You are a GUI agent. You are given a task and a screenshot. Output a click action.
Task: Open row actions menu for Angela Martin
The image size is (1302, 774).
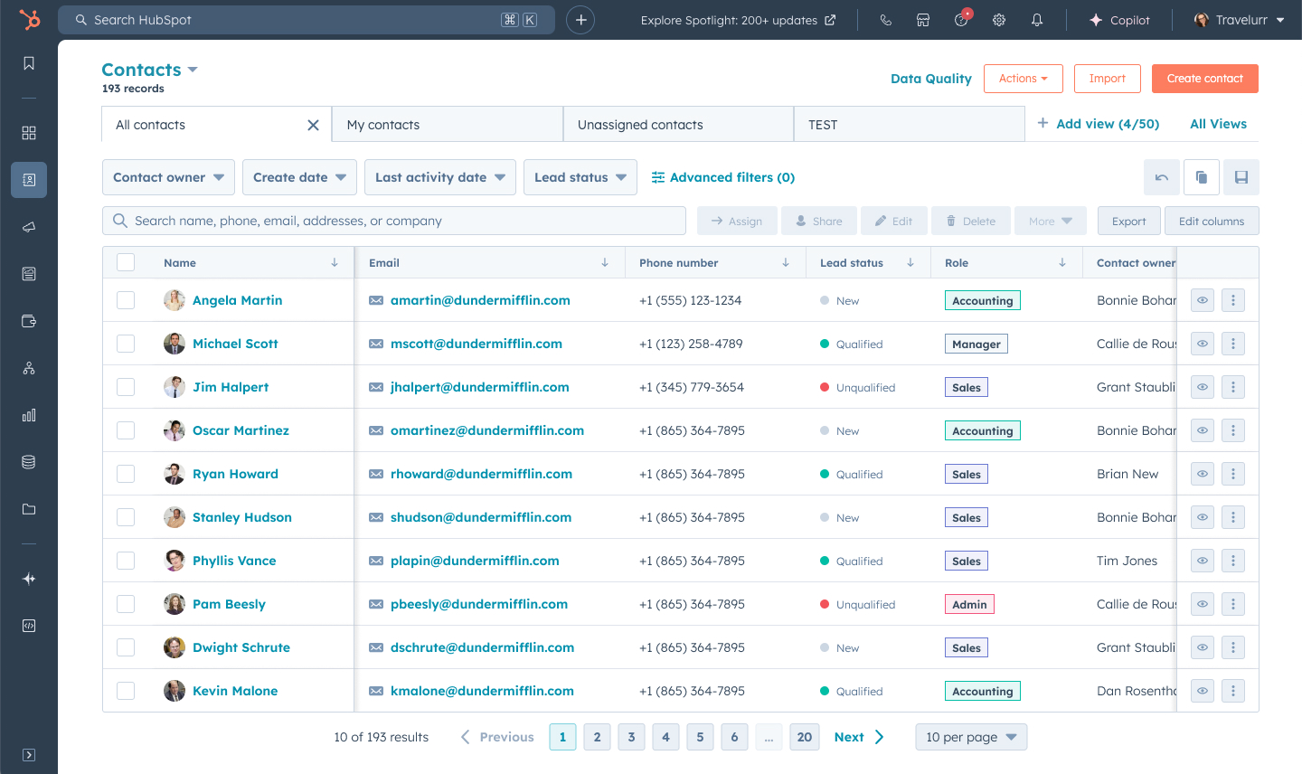(1233, 300)
